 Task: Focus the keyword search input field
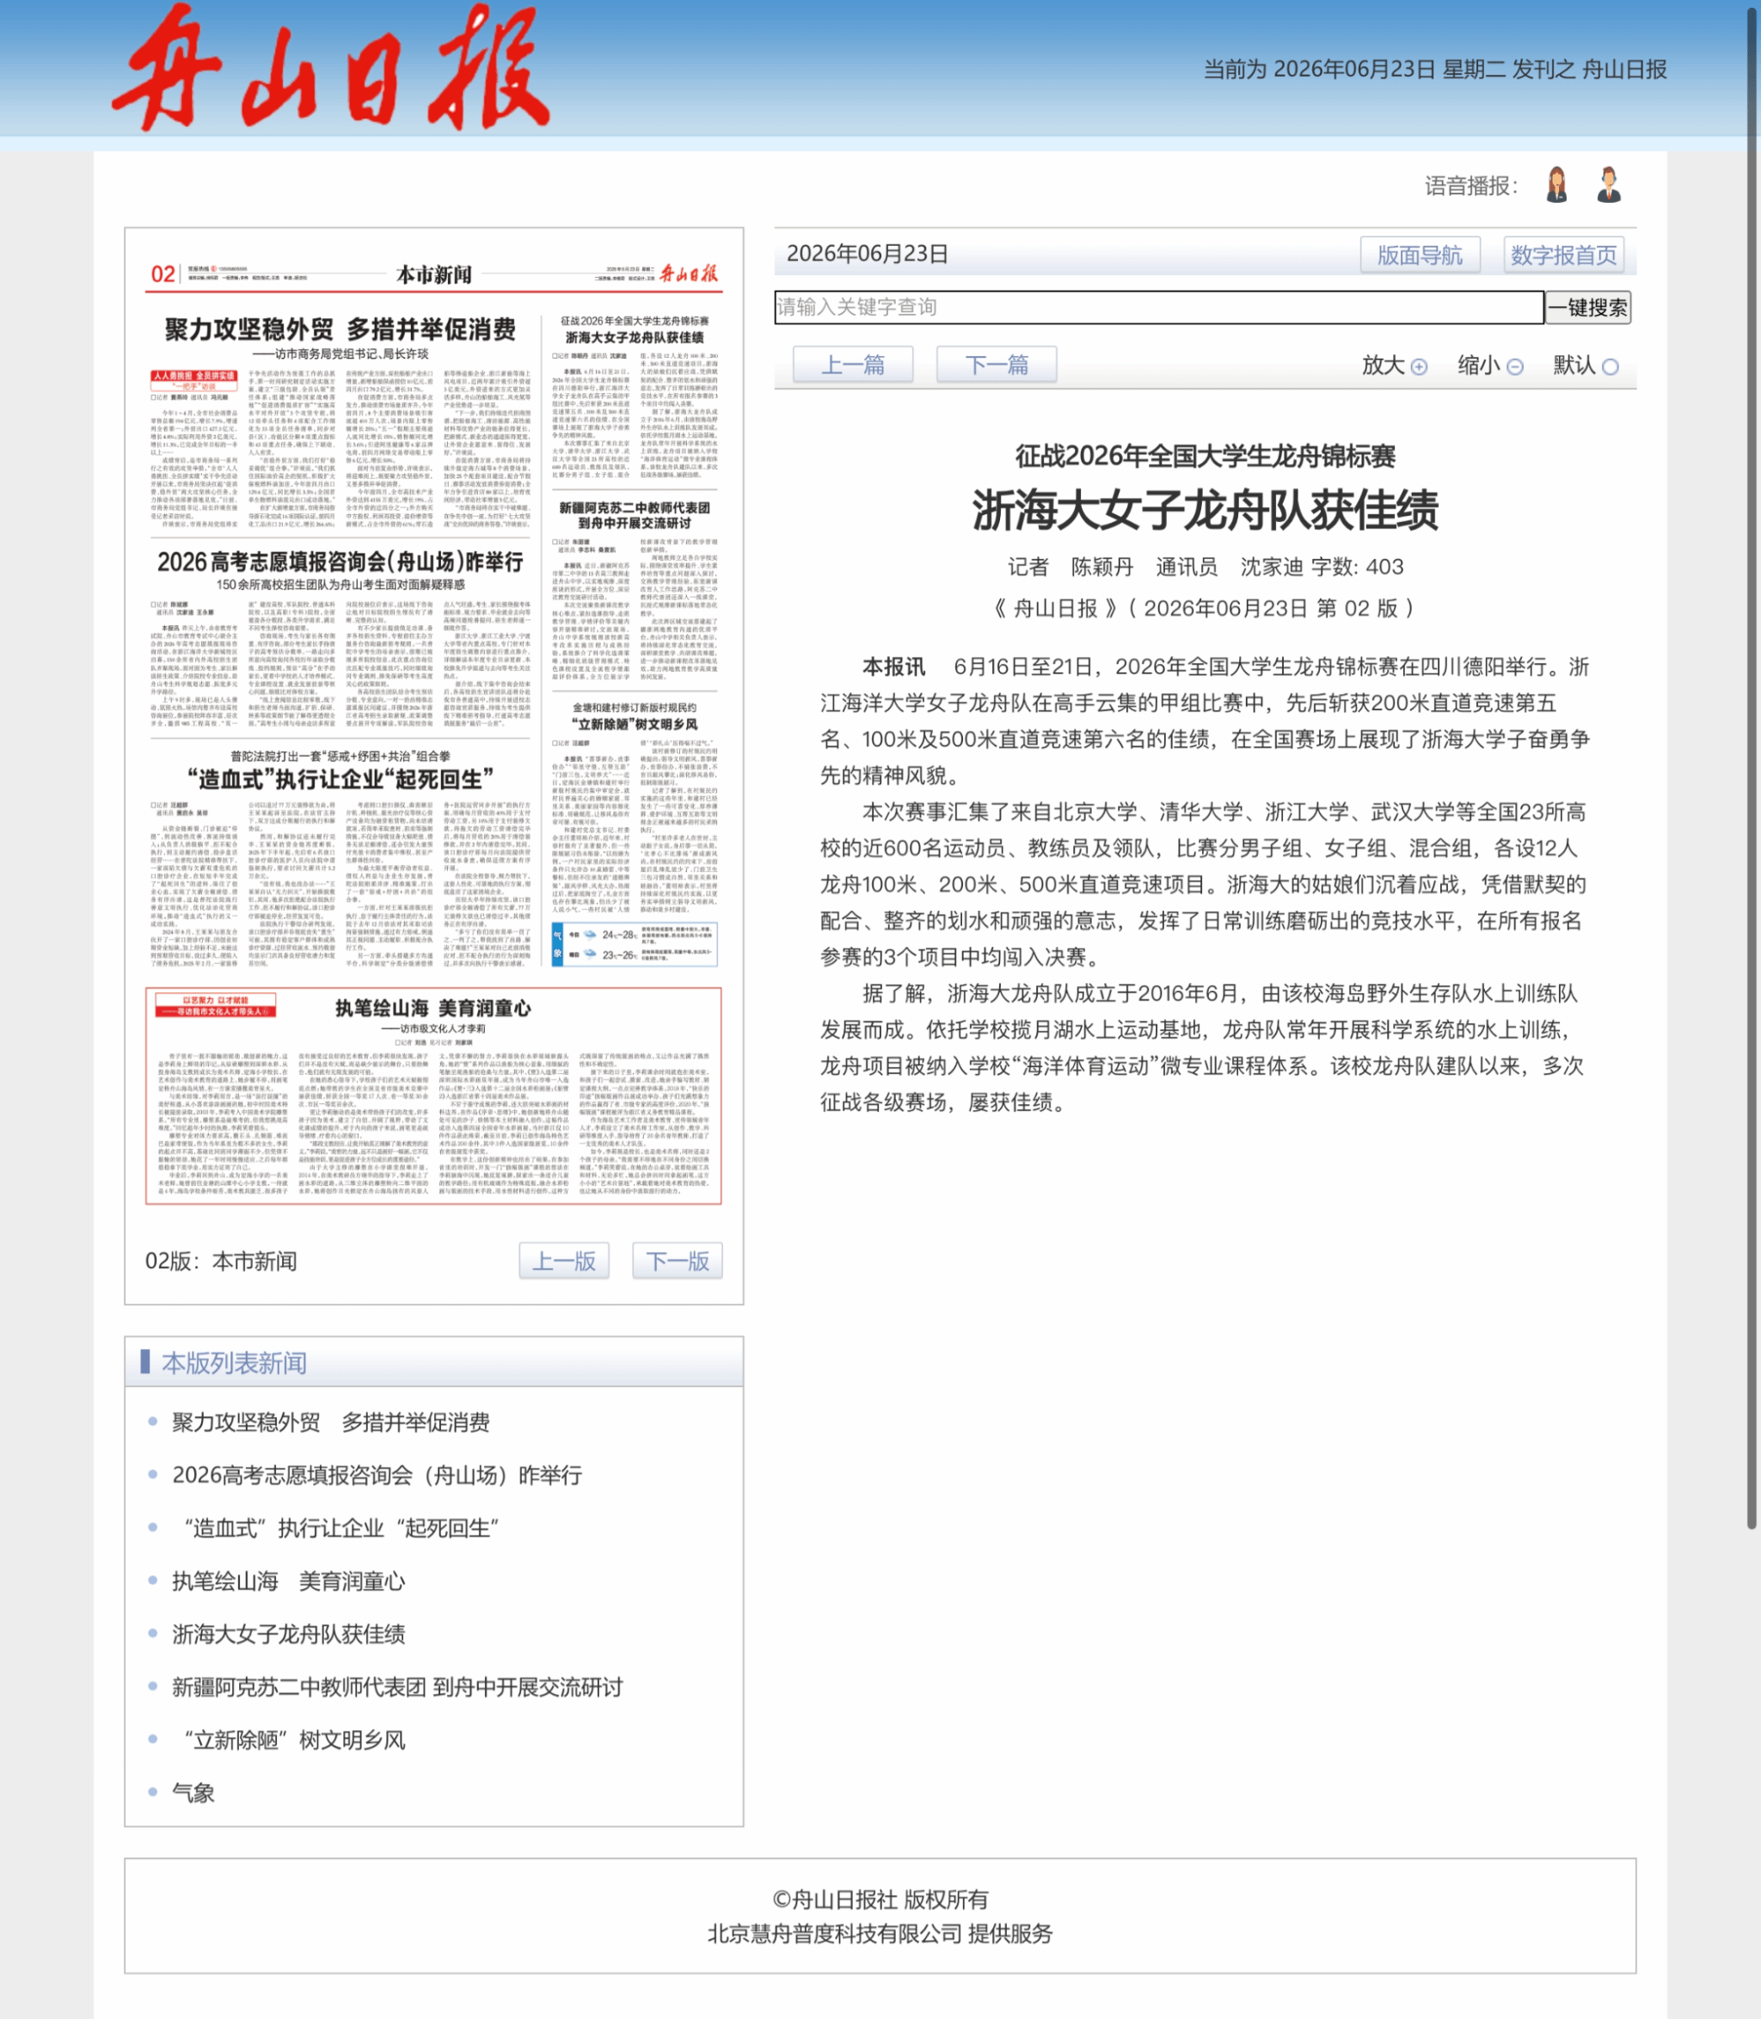click(x=1158, y=308)
